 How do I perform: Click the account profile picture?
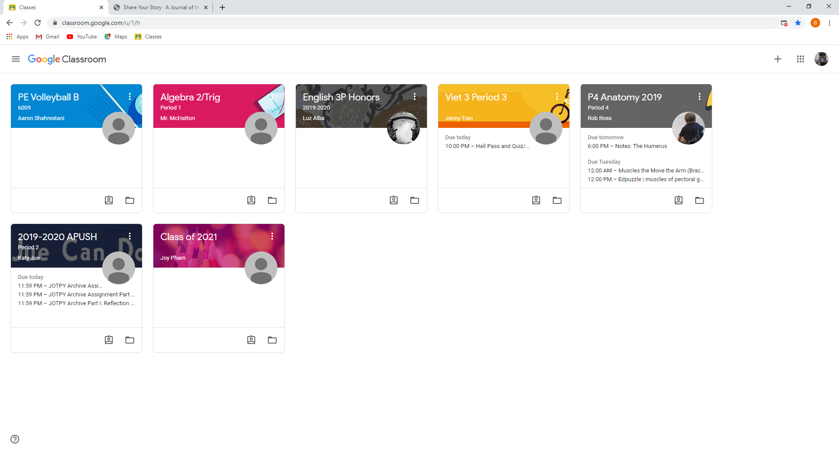coord(821,59)
